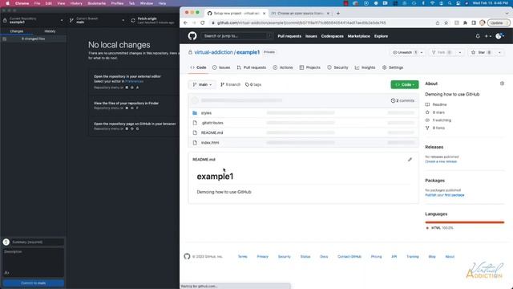Image resolution: width=513 pixels, height=289 pixels.
Task: Open the profile avatar menu on GitHub
Action: pyautogui.click(x=499, y=36)
